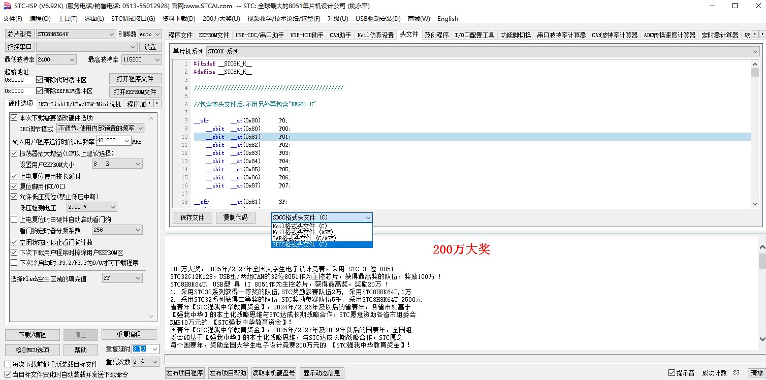Viewport: 766px width, 380px height.
Task: Click code editor scrollbar up arrow
Action: [755, 64]
